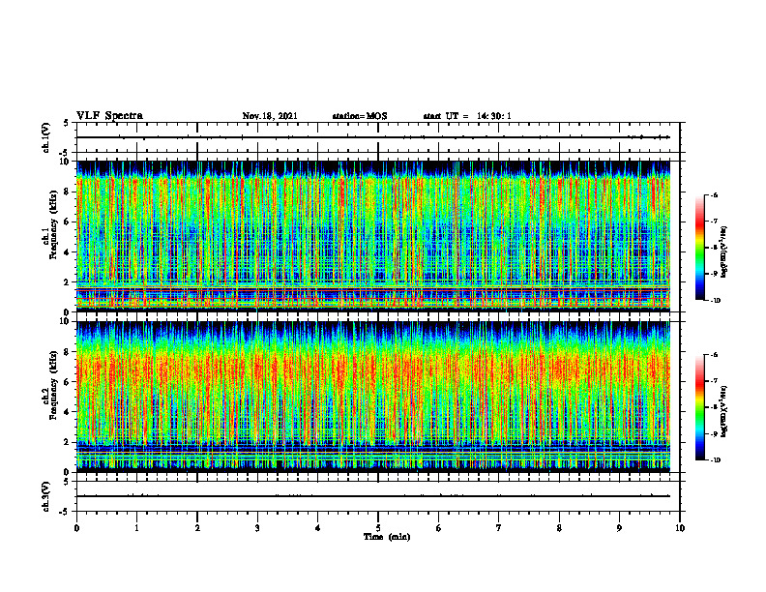This screenshot has height=592, width=766.
Task: Click time axis tick label "0"
Action: coord(76,528)
